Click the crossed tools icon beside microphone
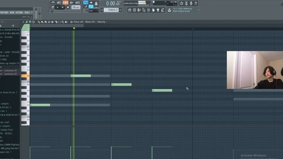The image size is (283, 159). coord(186,3)
